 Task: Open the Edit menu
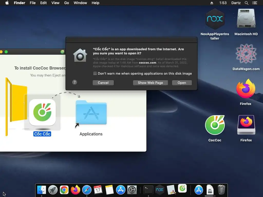tap(43, 3)
